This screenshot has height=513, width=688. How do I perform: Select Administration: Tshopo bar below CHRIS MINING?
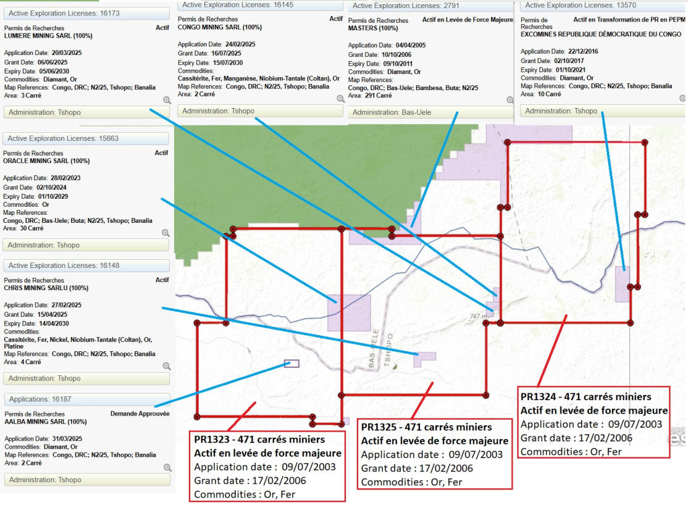coord(85,378)
